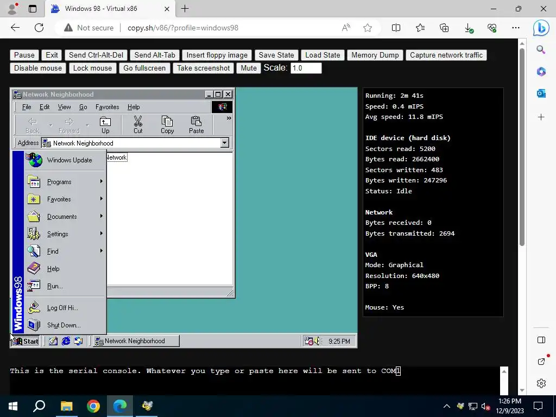Click the View Channels quick launch icon
This screenshot has width=556, height=417.
click(x=78, y=341)
